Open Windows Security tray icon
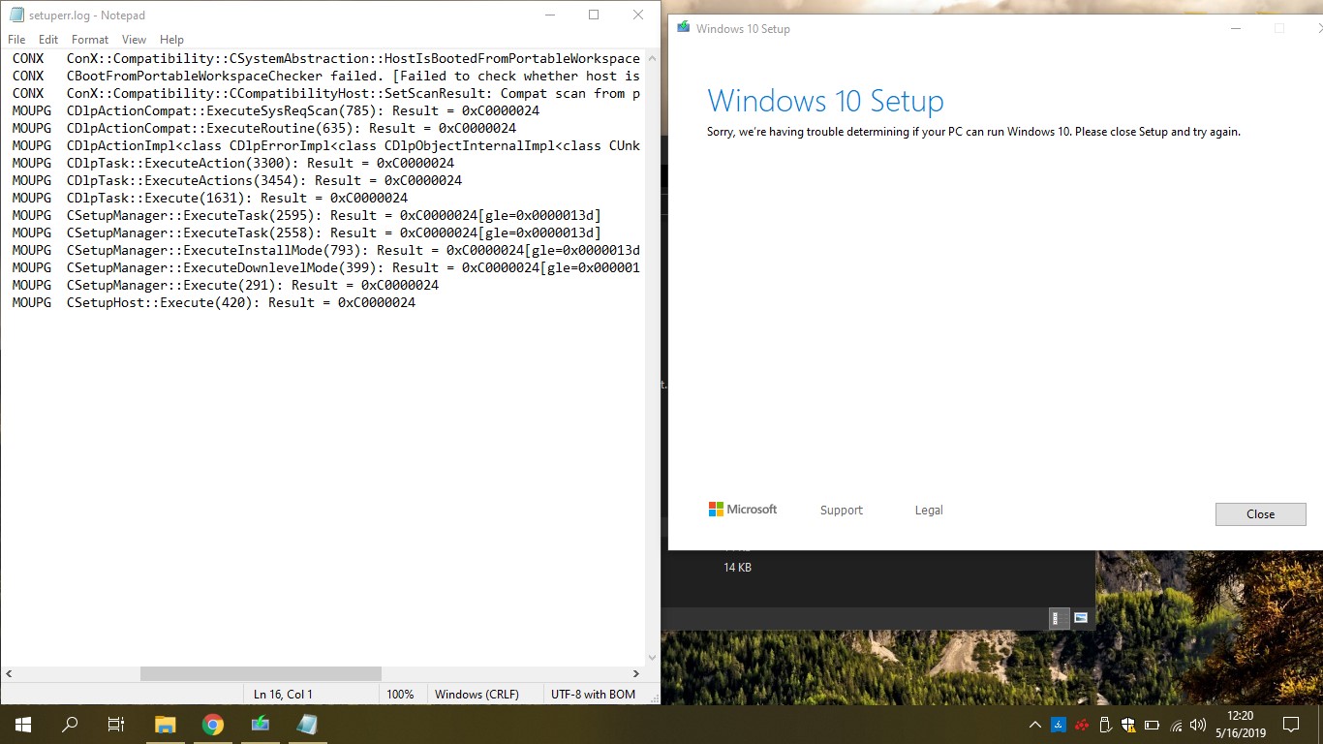The height and width of the screenshot is (744, 1323). point(1128,725)
